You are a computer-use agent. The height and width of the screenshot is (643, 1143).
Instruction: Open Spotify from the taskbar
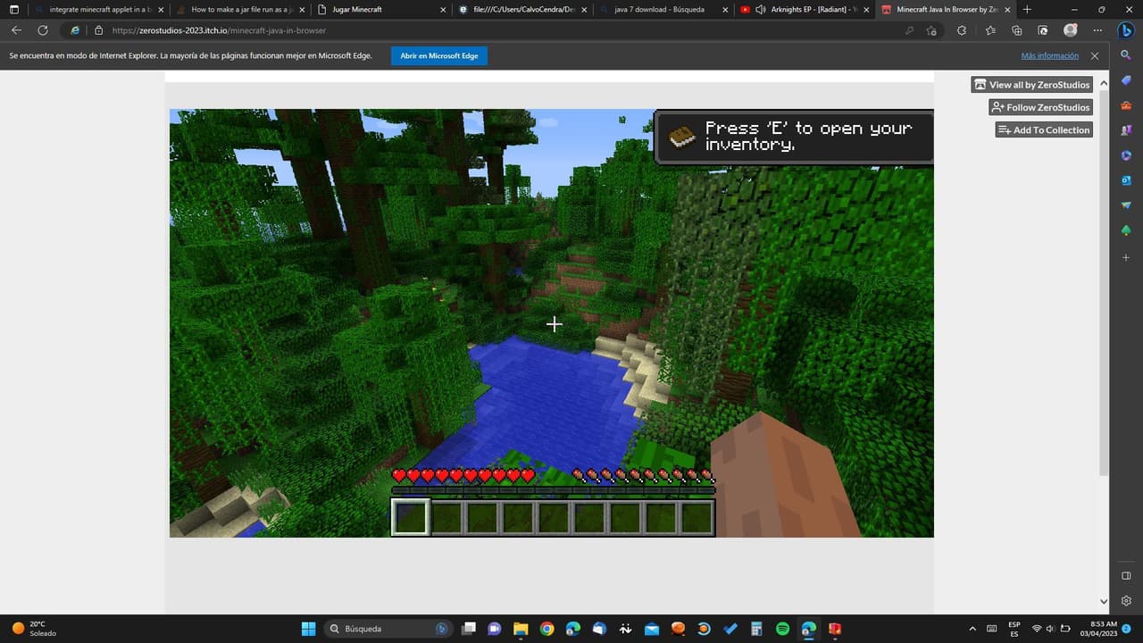[782, 629]
